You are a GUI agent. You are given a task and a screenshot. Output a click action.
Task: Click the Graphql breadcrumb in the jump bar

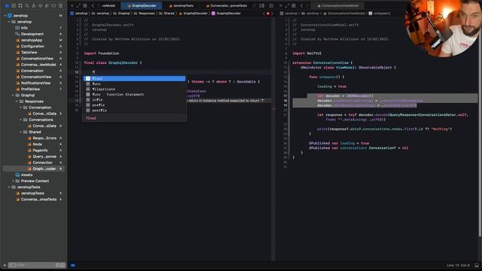[x=121, y=14]
